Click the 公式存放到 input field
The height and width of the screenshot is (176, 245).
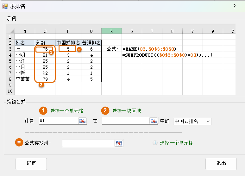click(x=88, y=143)
